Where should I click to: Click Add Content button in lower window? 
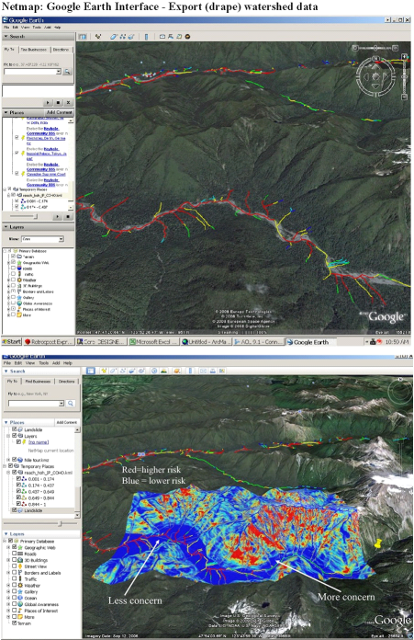67,422
